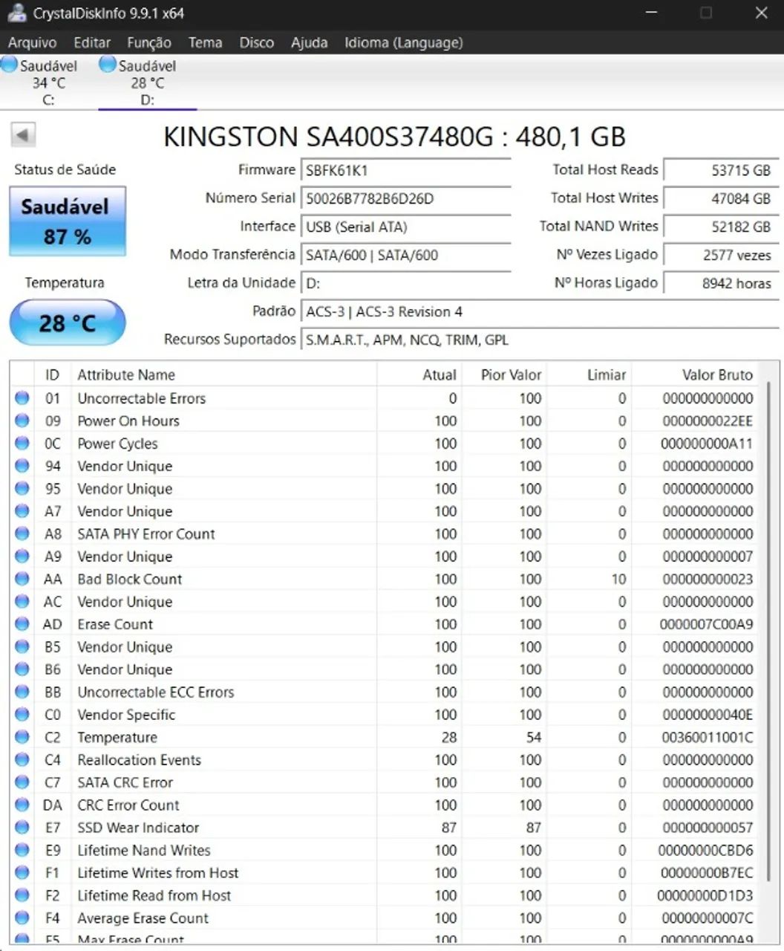Click the Limiar column header
The width and height of the screenshot is (784, 951).
589,374
